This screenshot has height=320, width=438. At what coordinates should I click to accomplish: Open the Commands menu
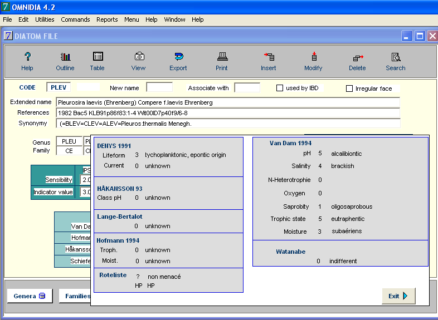pos(75,19)
